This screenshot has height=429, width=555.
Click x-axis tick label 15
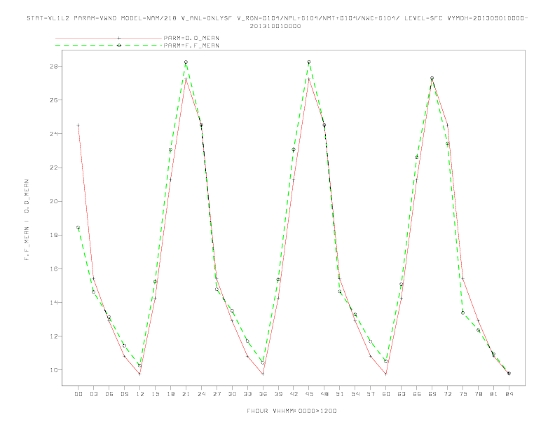(155, 394)
